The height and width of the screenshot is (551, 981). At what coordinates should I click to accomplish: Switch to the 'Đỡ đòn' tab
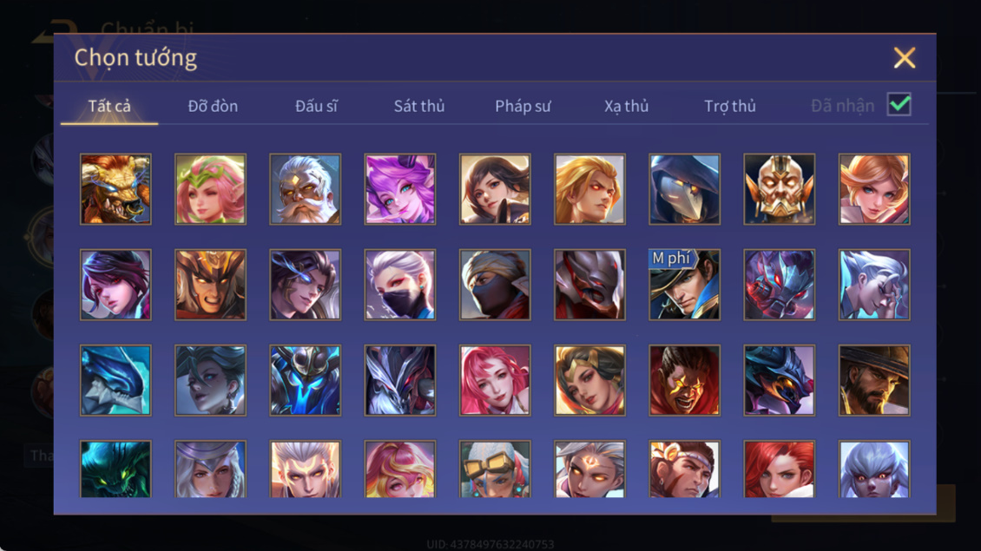[213, 107]
